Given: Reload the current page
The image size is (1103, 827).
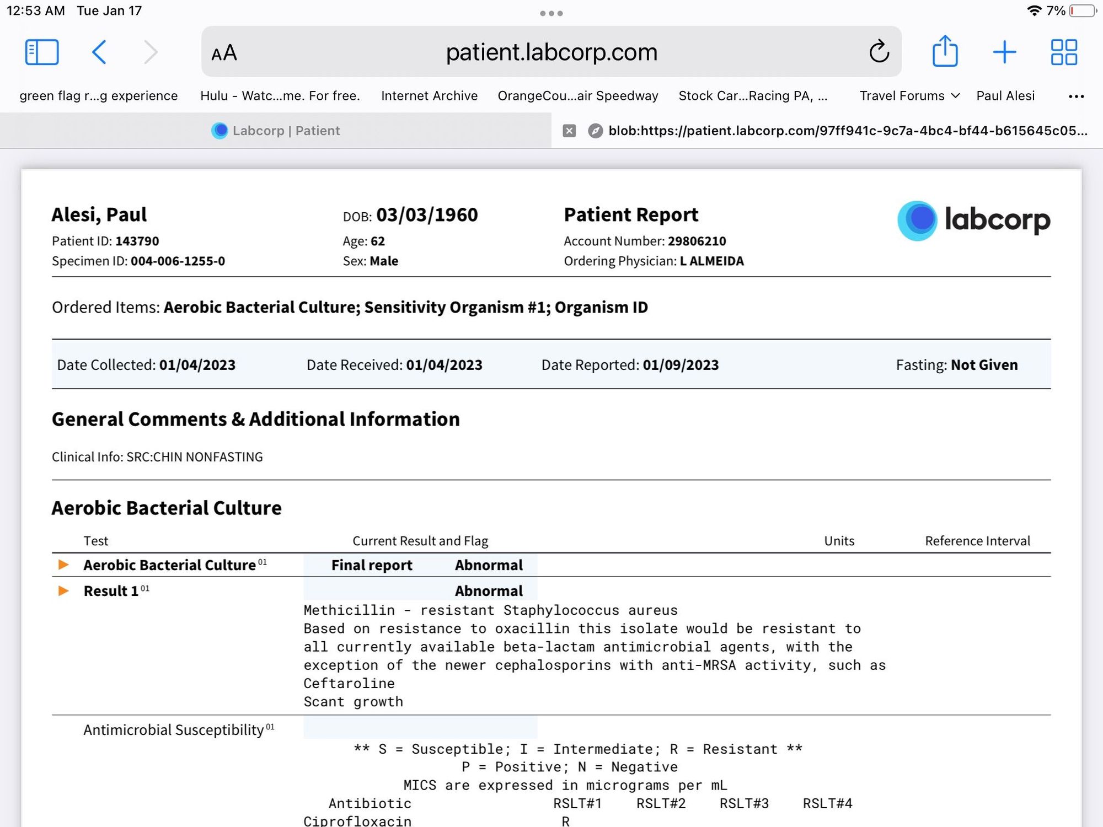Looking at the screenshot, I should pyautogui.click(x=879, y=52).
